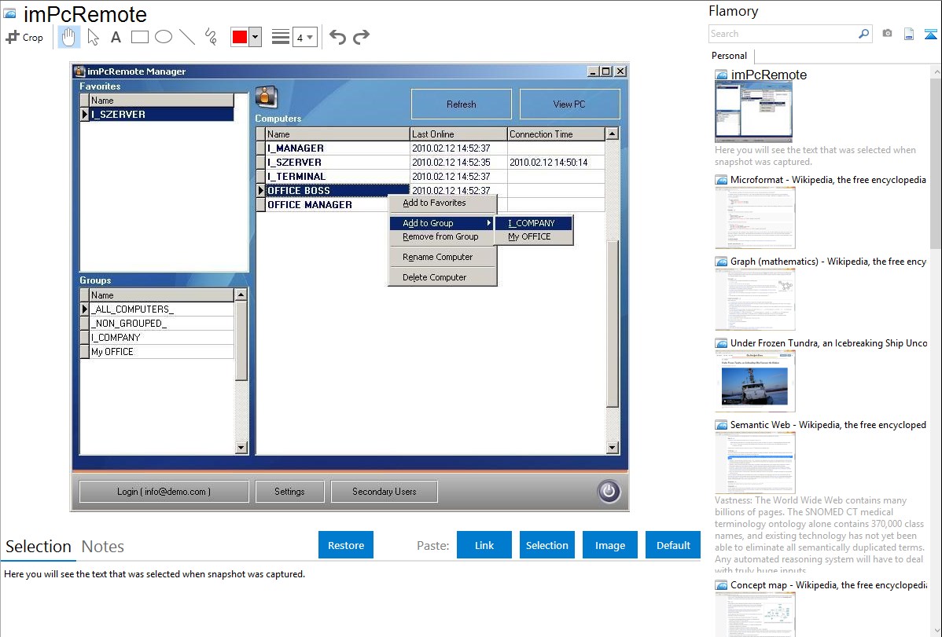Open the line thickness dropdown showing 4
The height and width of the screenshot is (637, 942).
tap(305, 37)
